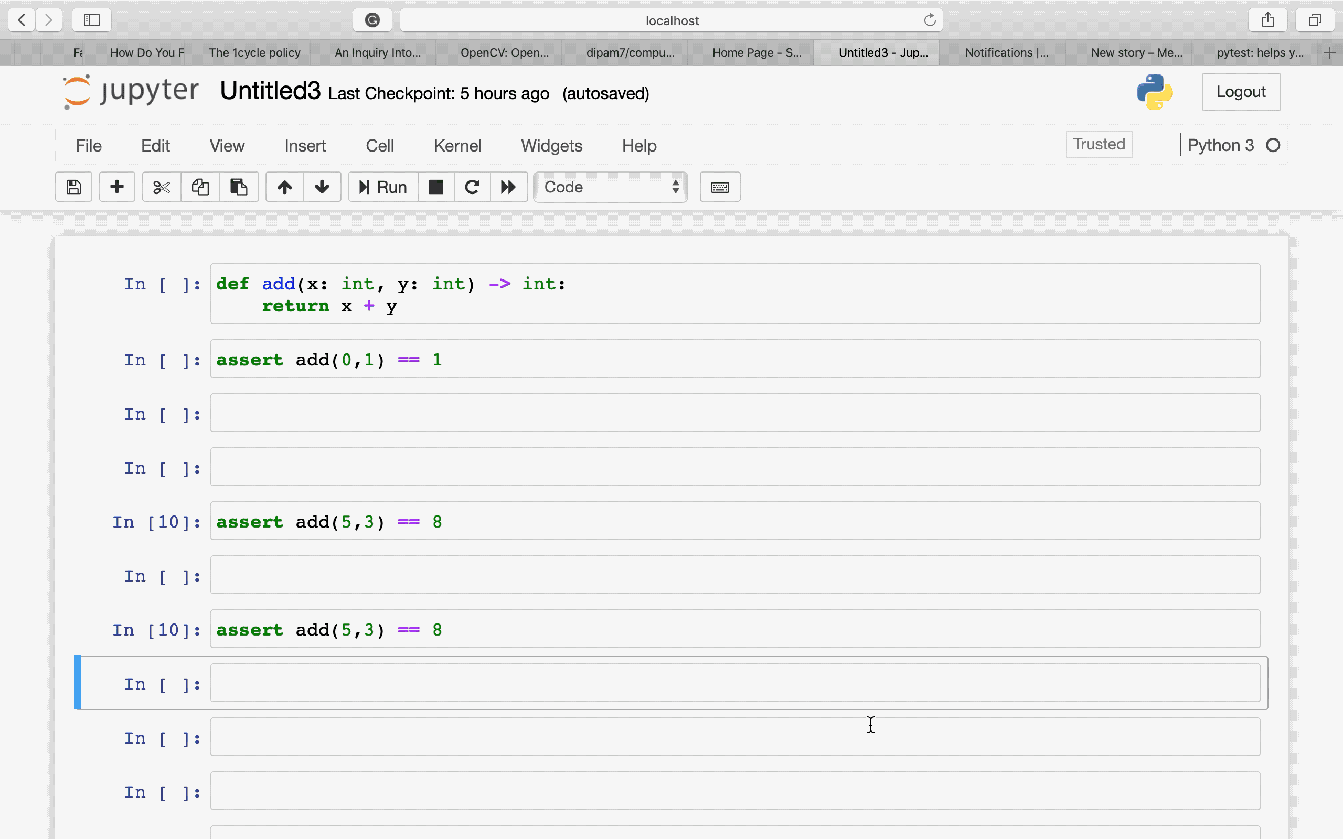Click the Interrupt kernel icon
Screen dimensions: 1343x839
point(435,188)
